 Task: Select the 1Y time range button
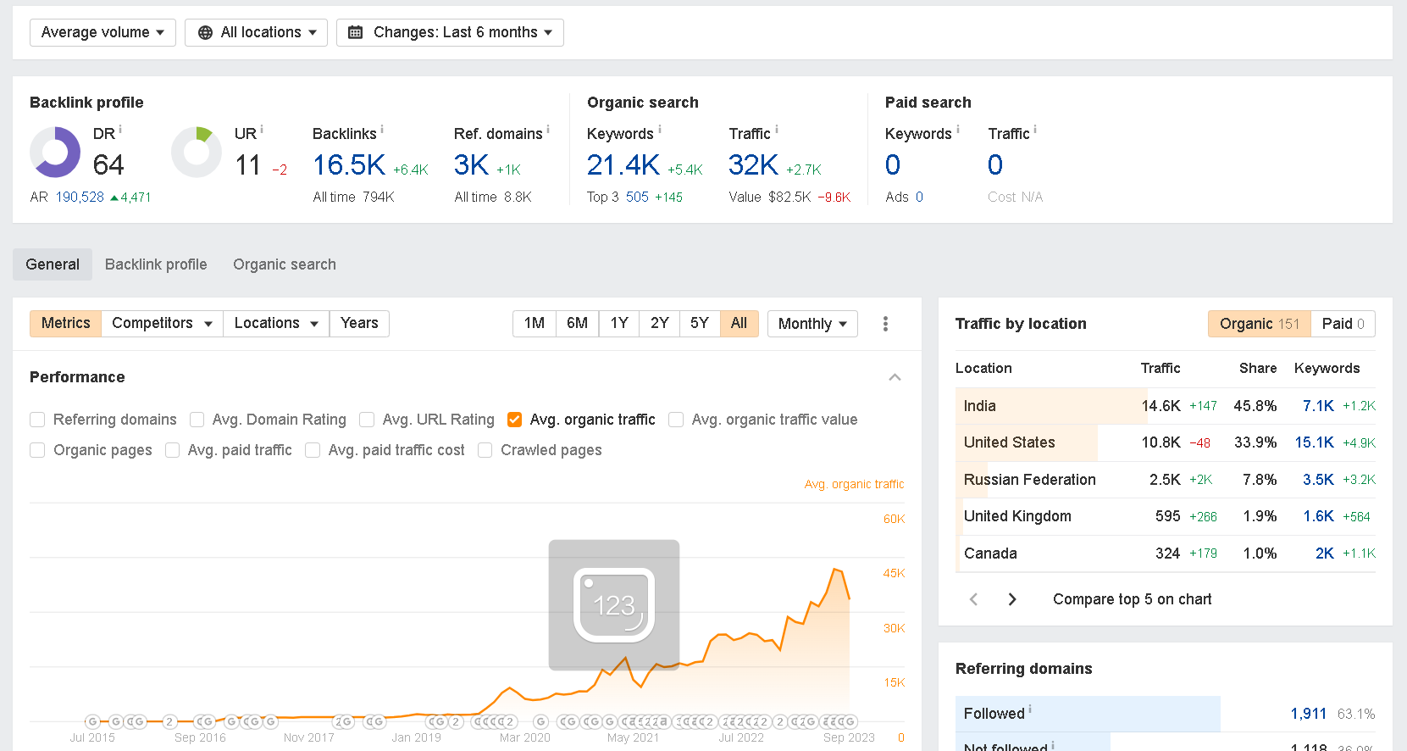619,323
